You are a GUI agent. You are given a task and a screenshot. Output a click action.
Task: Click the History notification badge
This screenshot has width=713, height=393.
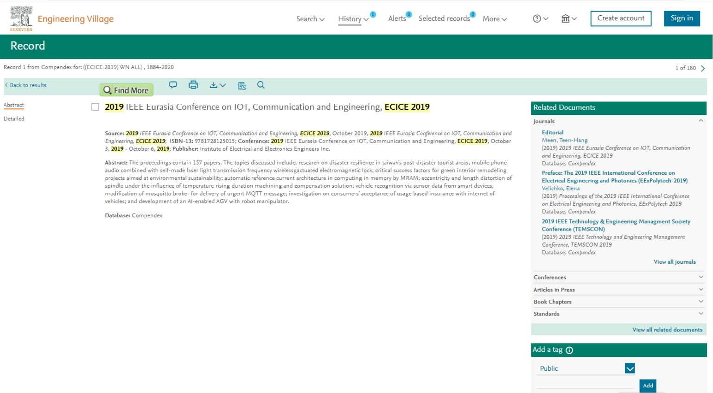(373, 14)
